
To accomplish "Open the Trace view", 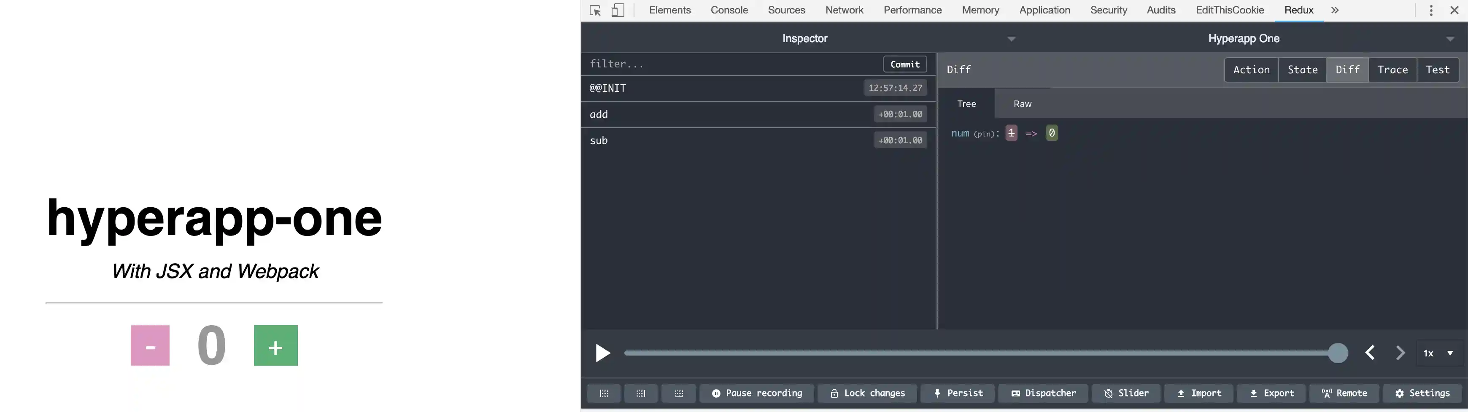I will [x=1393, y=70].
